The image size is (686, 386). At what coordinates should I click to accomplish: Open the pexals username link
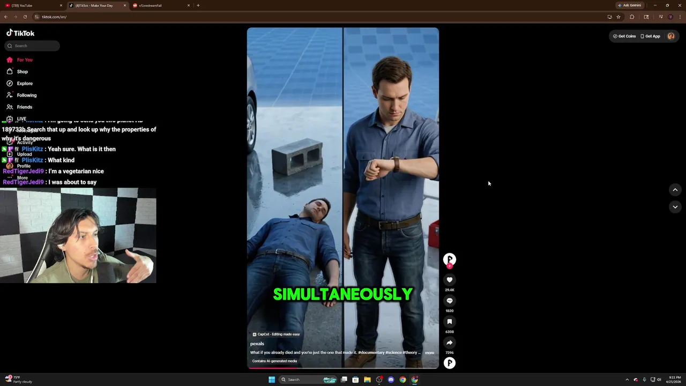coord(257,344)
